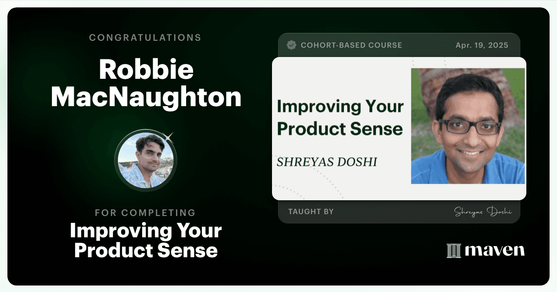Click the Maven pillar logo icon
Screen dimensions: 557x292
pyautogui.click(x=453, y=251)
